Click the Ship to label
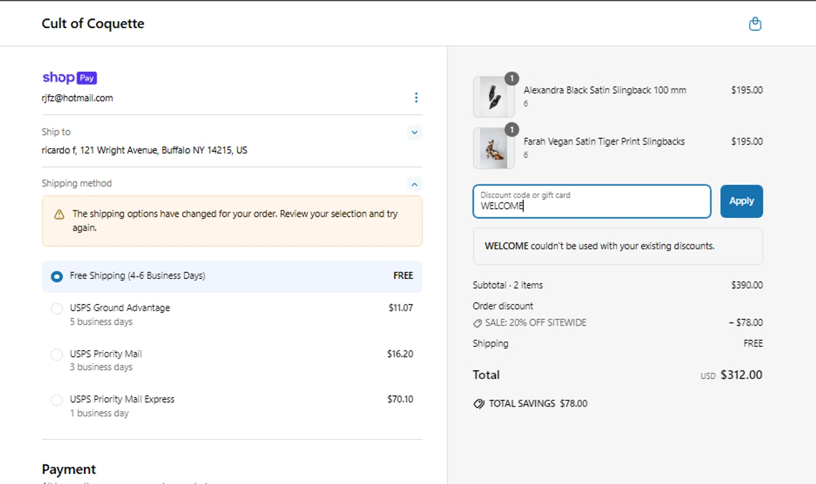This screenshot has height=484, width=816. 56,132
